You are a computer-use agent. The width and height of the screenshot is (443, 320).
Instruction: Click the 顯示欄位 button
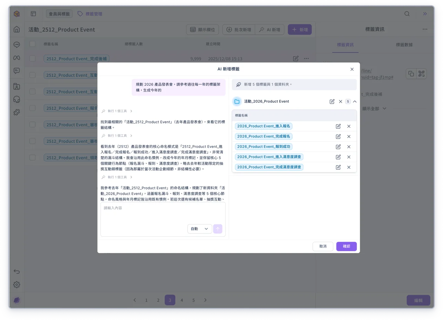(203, 30)
